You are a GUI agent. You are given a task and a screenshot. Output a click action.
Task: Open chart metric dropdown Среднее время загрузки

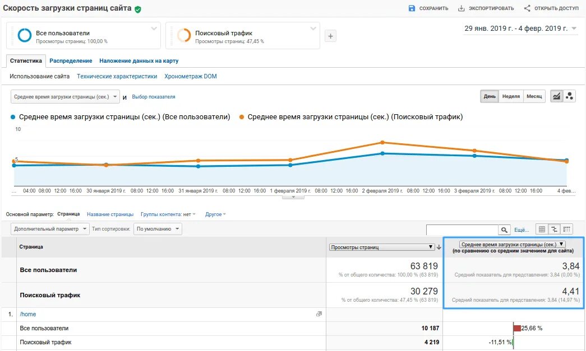(x=66, y=97)
